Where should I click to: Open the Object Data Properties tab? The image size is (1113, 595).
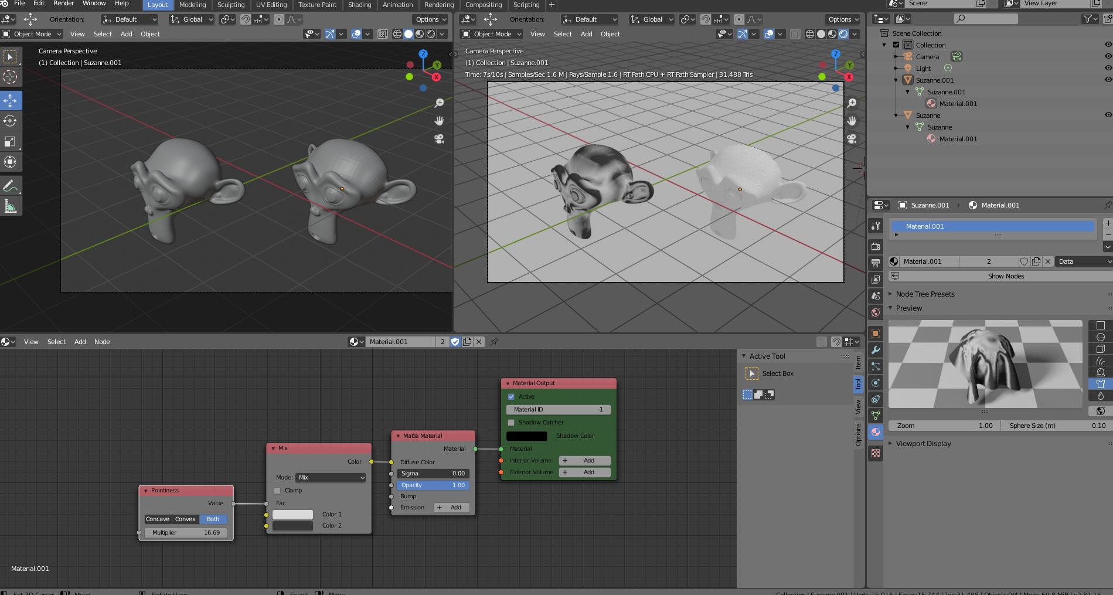pyautogui.click(x=876, y=416)
